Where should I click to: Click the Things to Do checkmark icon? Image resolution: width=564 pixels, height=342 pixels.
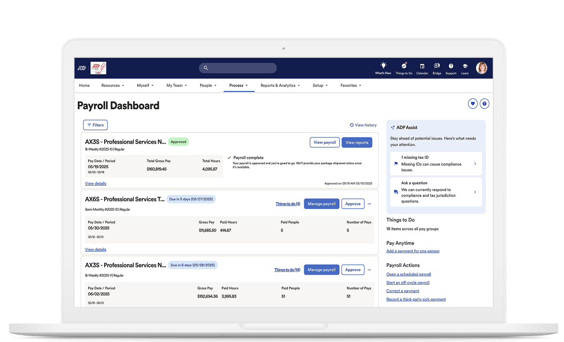pyautogui.click(x=404, y=65)
